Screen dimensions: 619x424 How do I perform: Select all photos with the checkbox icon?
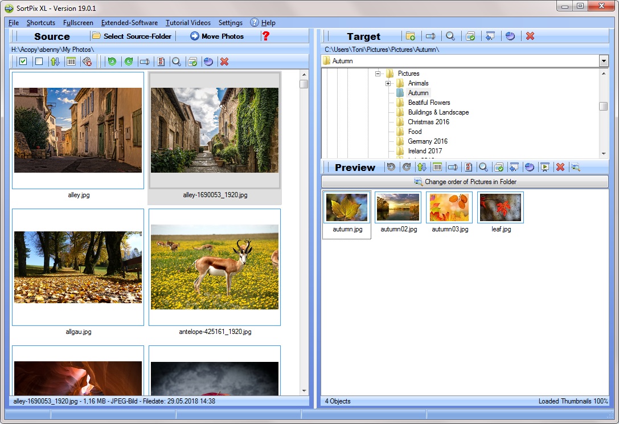click(x=22, y=61)
